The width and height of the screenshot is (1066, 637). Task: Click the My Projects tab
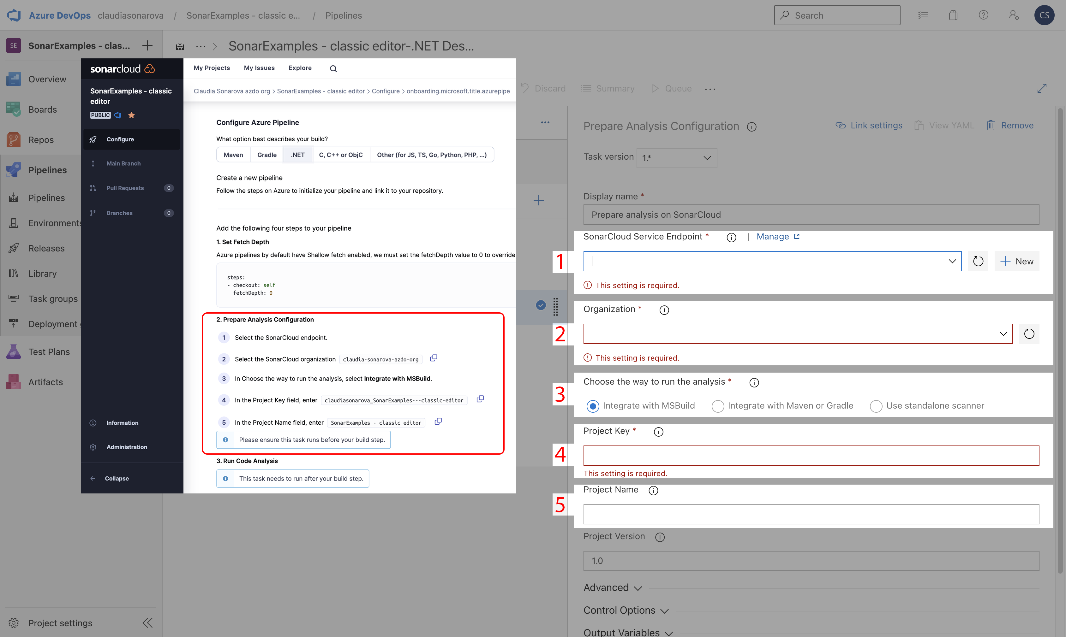[212, 68]
